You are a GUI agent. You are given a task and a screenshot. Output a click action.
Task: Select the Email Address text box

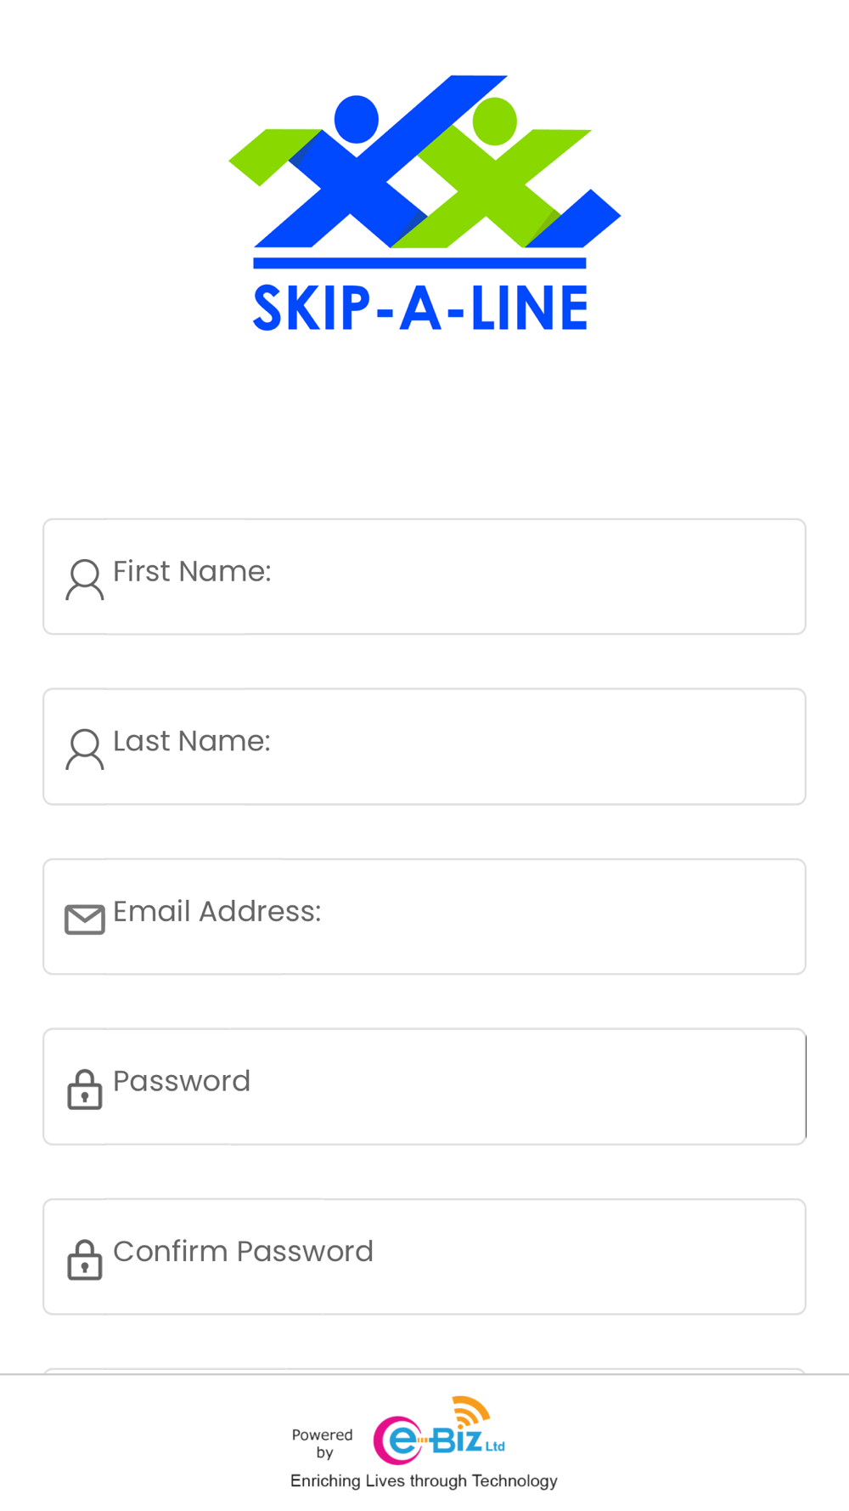[x=424, y=916]
